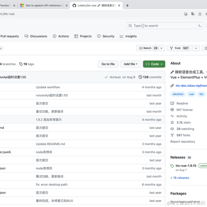Open the Security tab

[x=106, y=36]
